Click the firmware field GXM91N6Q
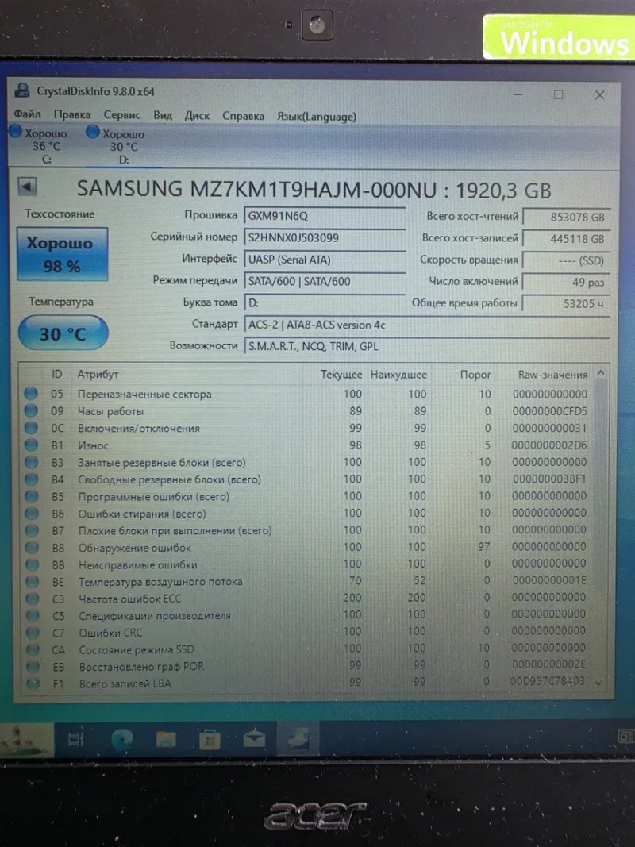 [x=325, y=216]
